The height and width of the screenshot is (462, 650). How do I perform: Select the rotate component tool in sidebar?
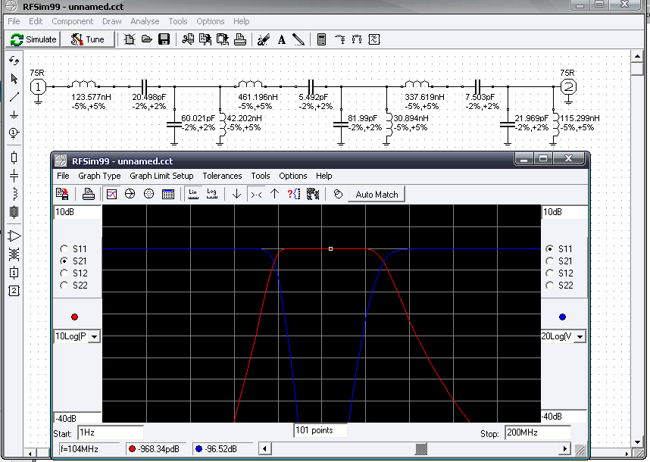click(x=14, y=61)
